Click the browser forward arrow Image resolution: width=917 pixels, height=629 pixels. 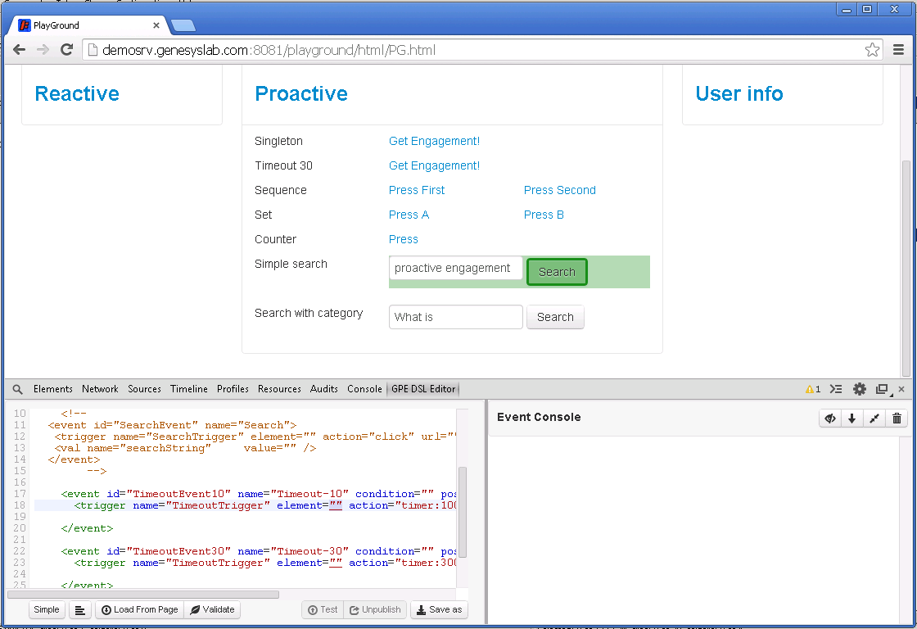coord(43,50)
